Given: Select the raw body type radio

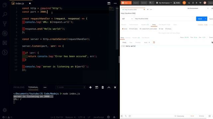Looking at the screenshot, I should [160, 29].
